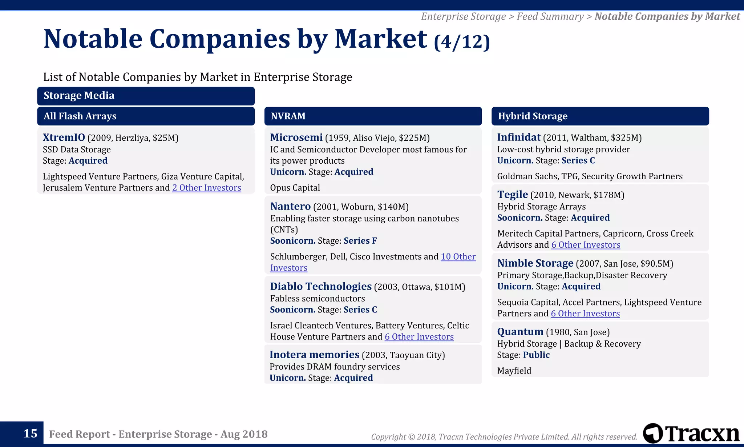Open XtremIO's '2 Other Investors' link
744x447 pixels.
(x=207, y=188)
